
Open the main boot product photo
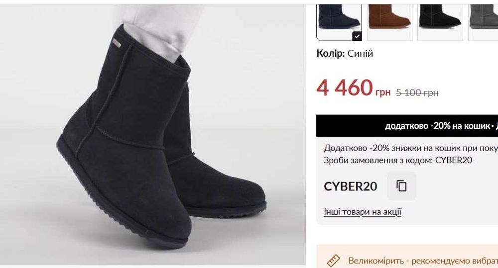coord(153,134)
